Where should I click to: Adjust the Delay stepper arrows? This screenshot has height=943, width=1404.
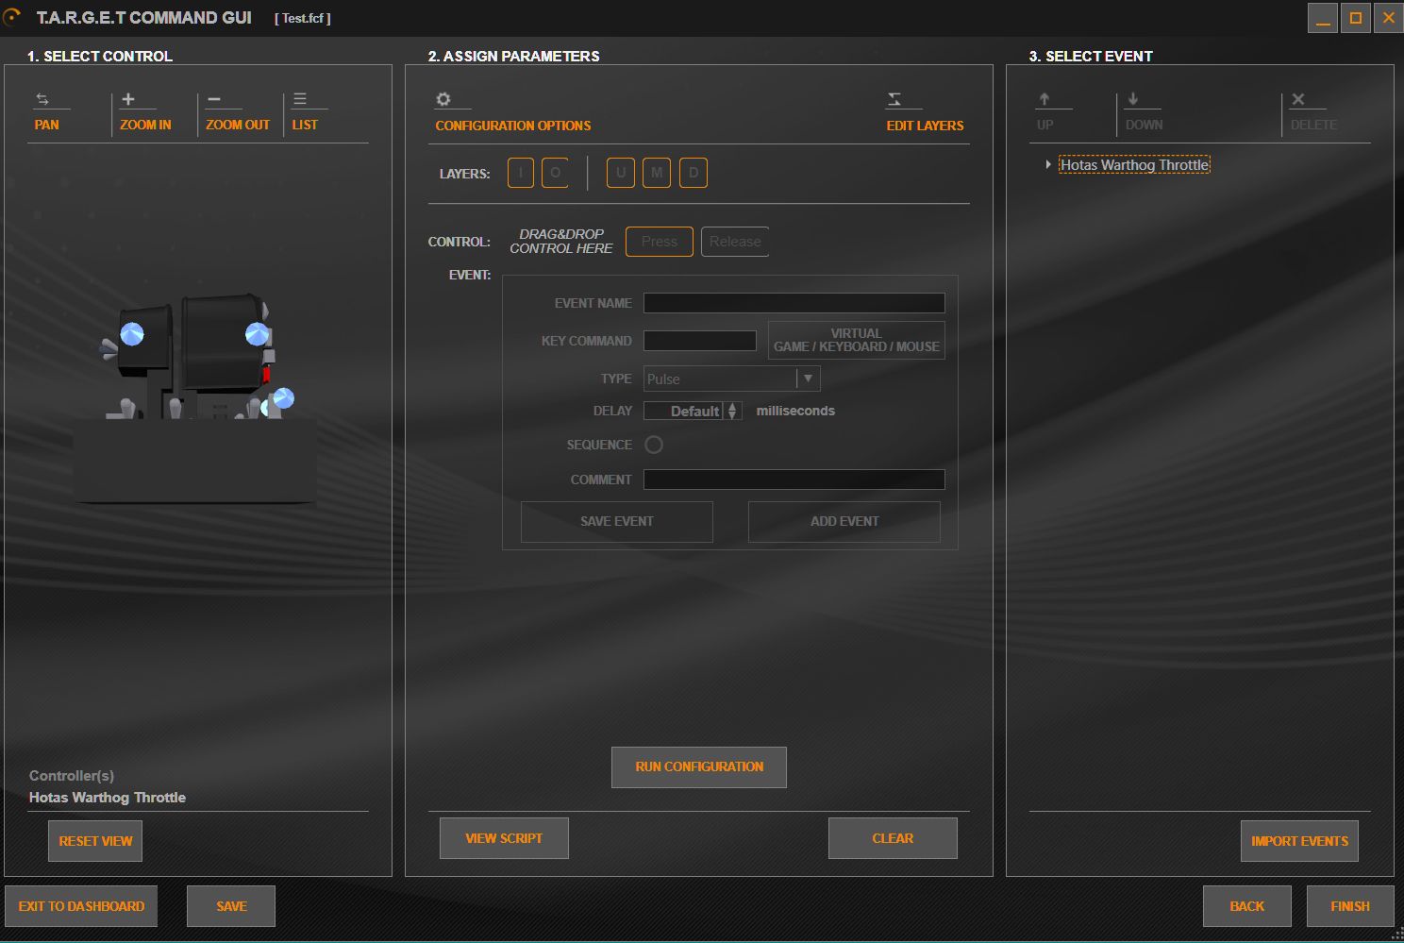[x=732, y=411]
